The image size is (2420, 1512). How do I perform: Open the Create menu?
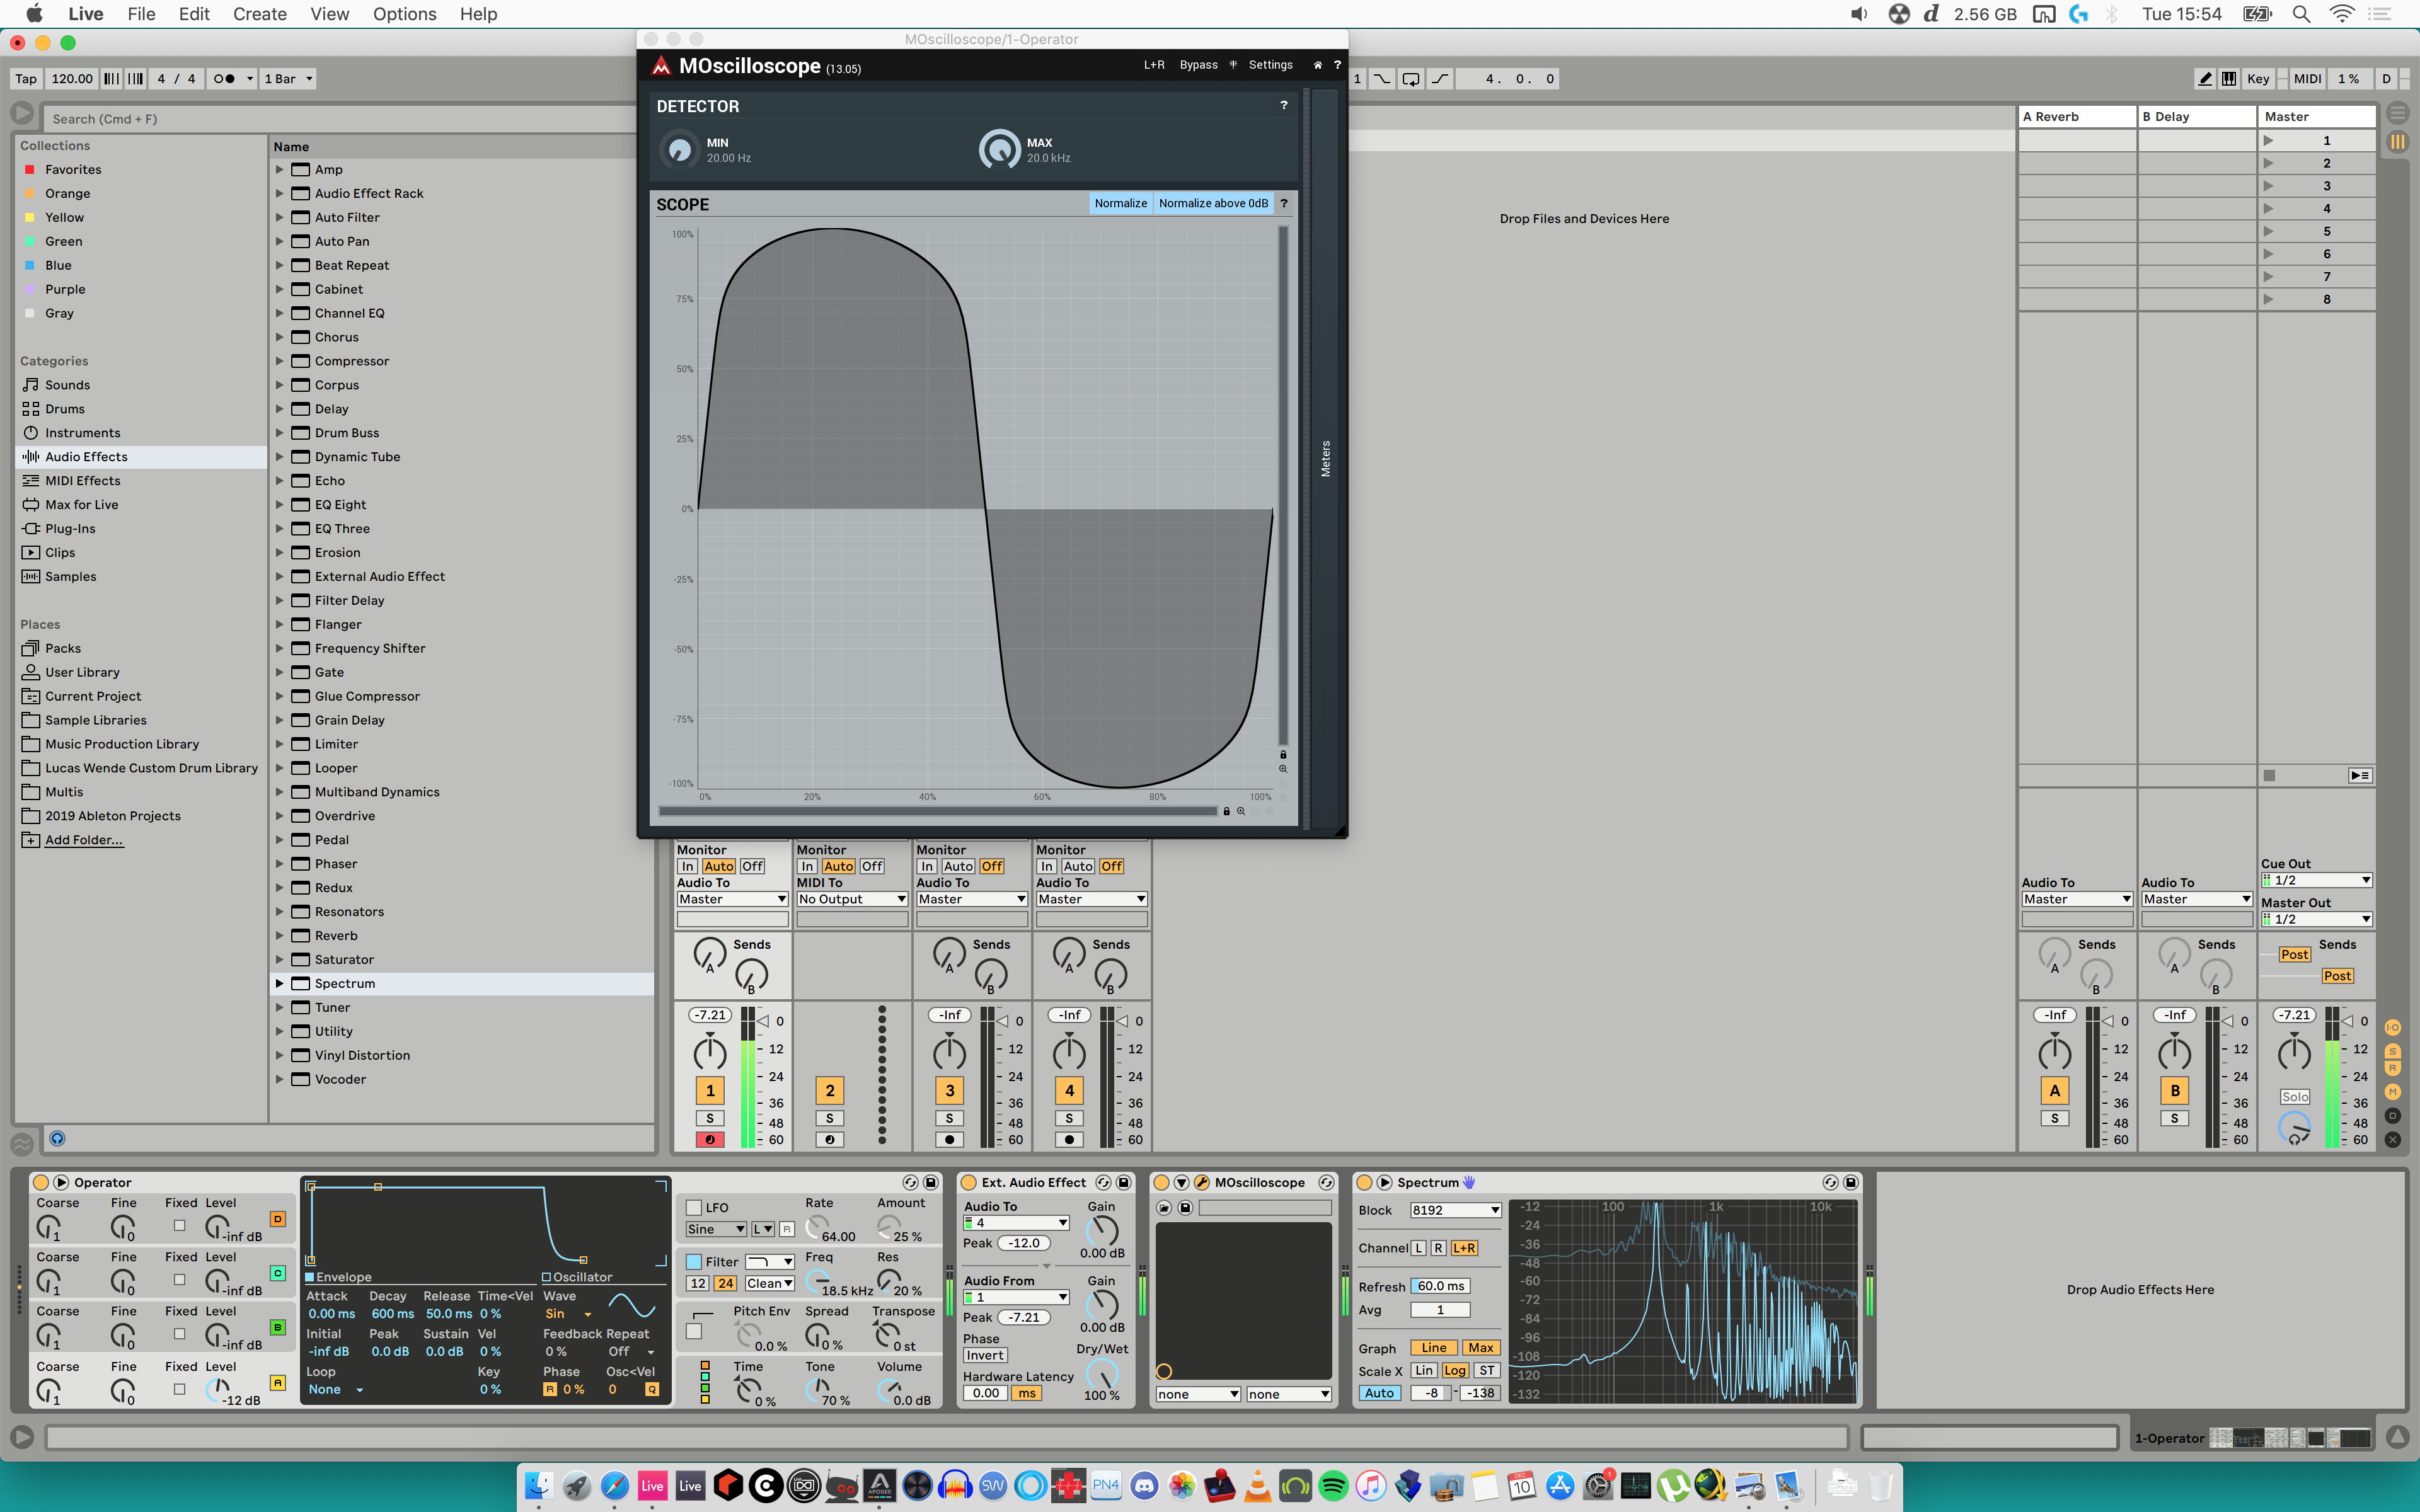259,14
